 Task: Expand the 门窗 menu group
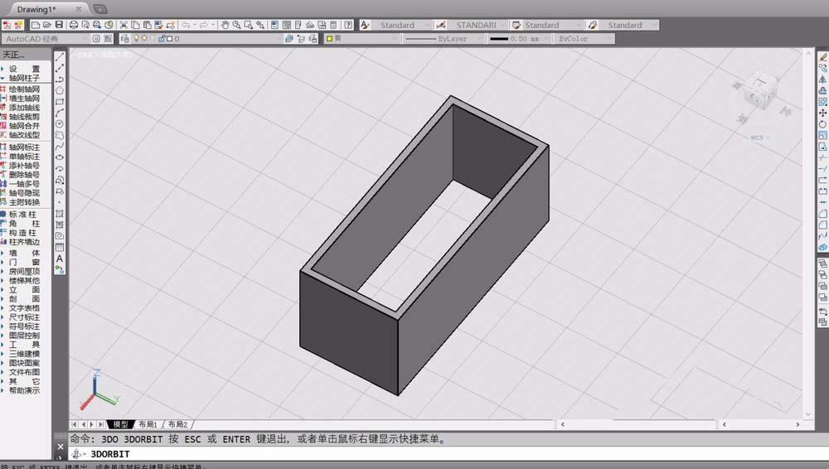25,262
